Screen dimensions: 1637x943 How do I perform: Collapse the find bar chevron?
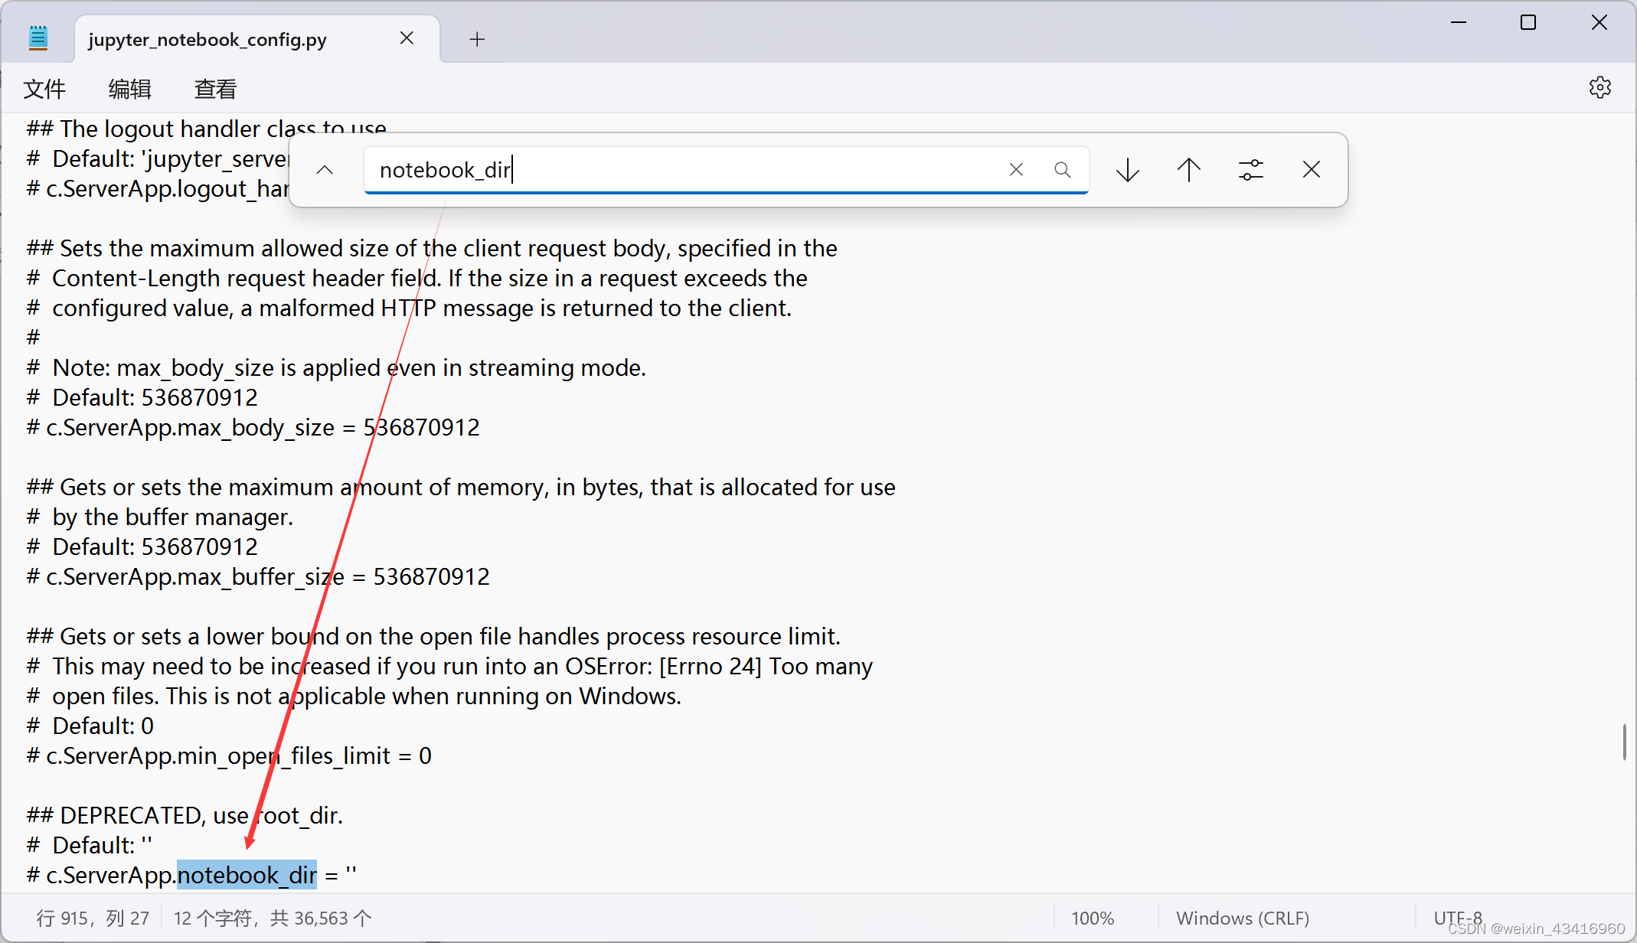click(x=325, y=170)
